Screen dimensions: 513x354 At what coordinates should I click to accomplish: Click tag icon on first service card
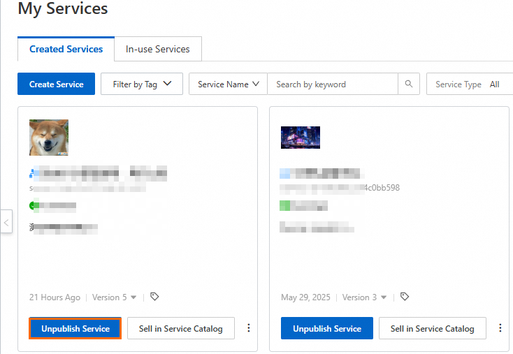154,297
